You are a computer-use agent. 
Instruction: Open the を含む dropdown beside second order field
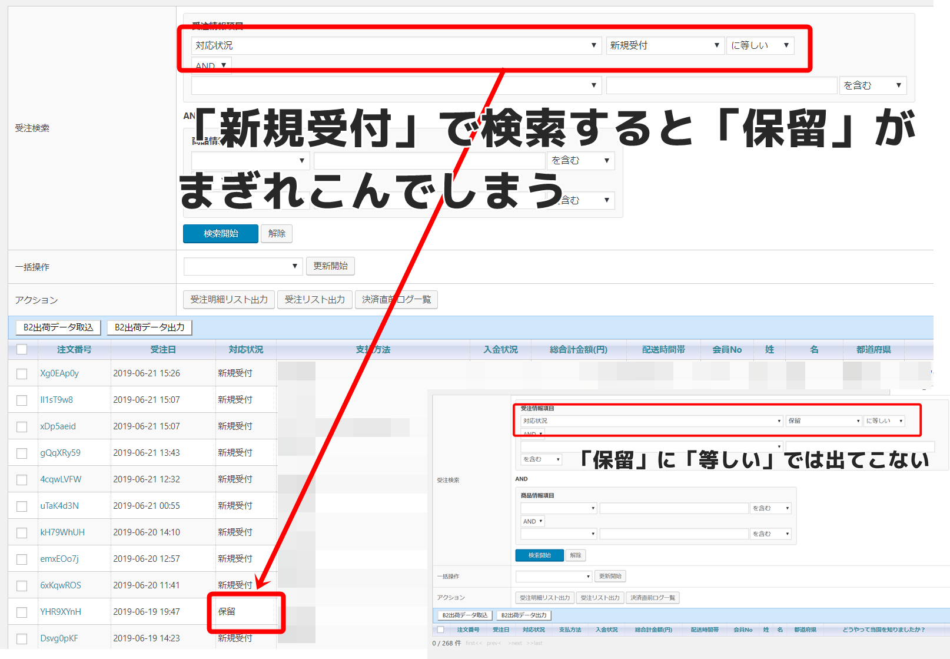pos(873,85)
